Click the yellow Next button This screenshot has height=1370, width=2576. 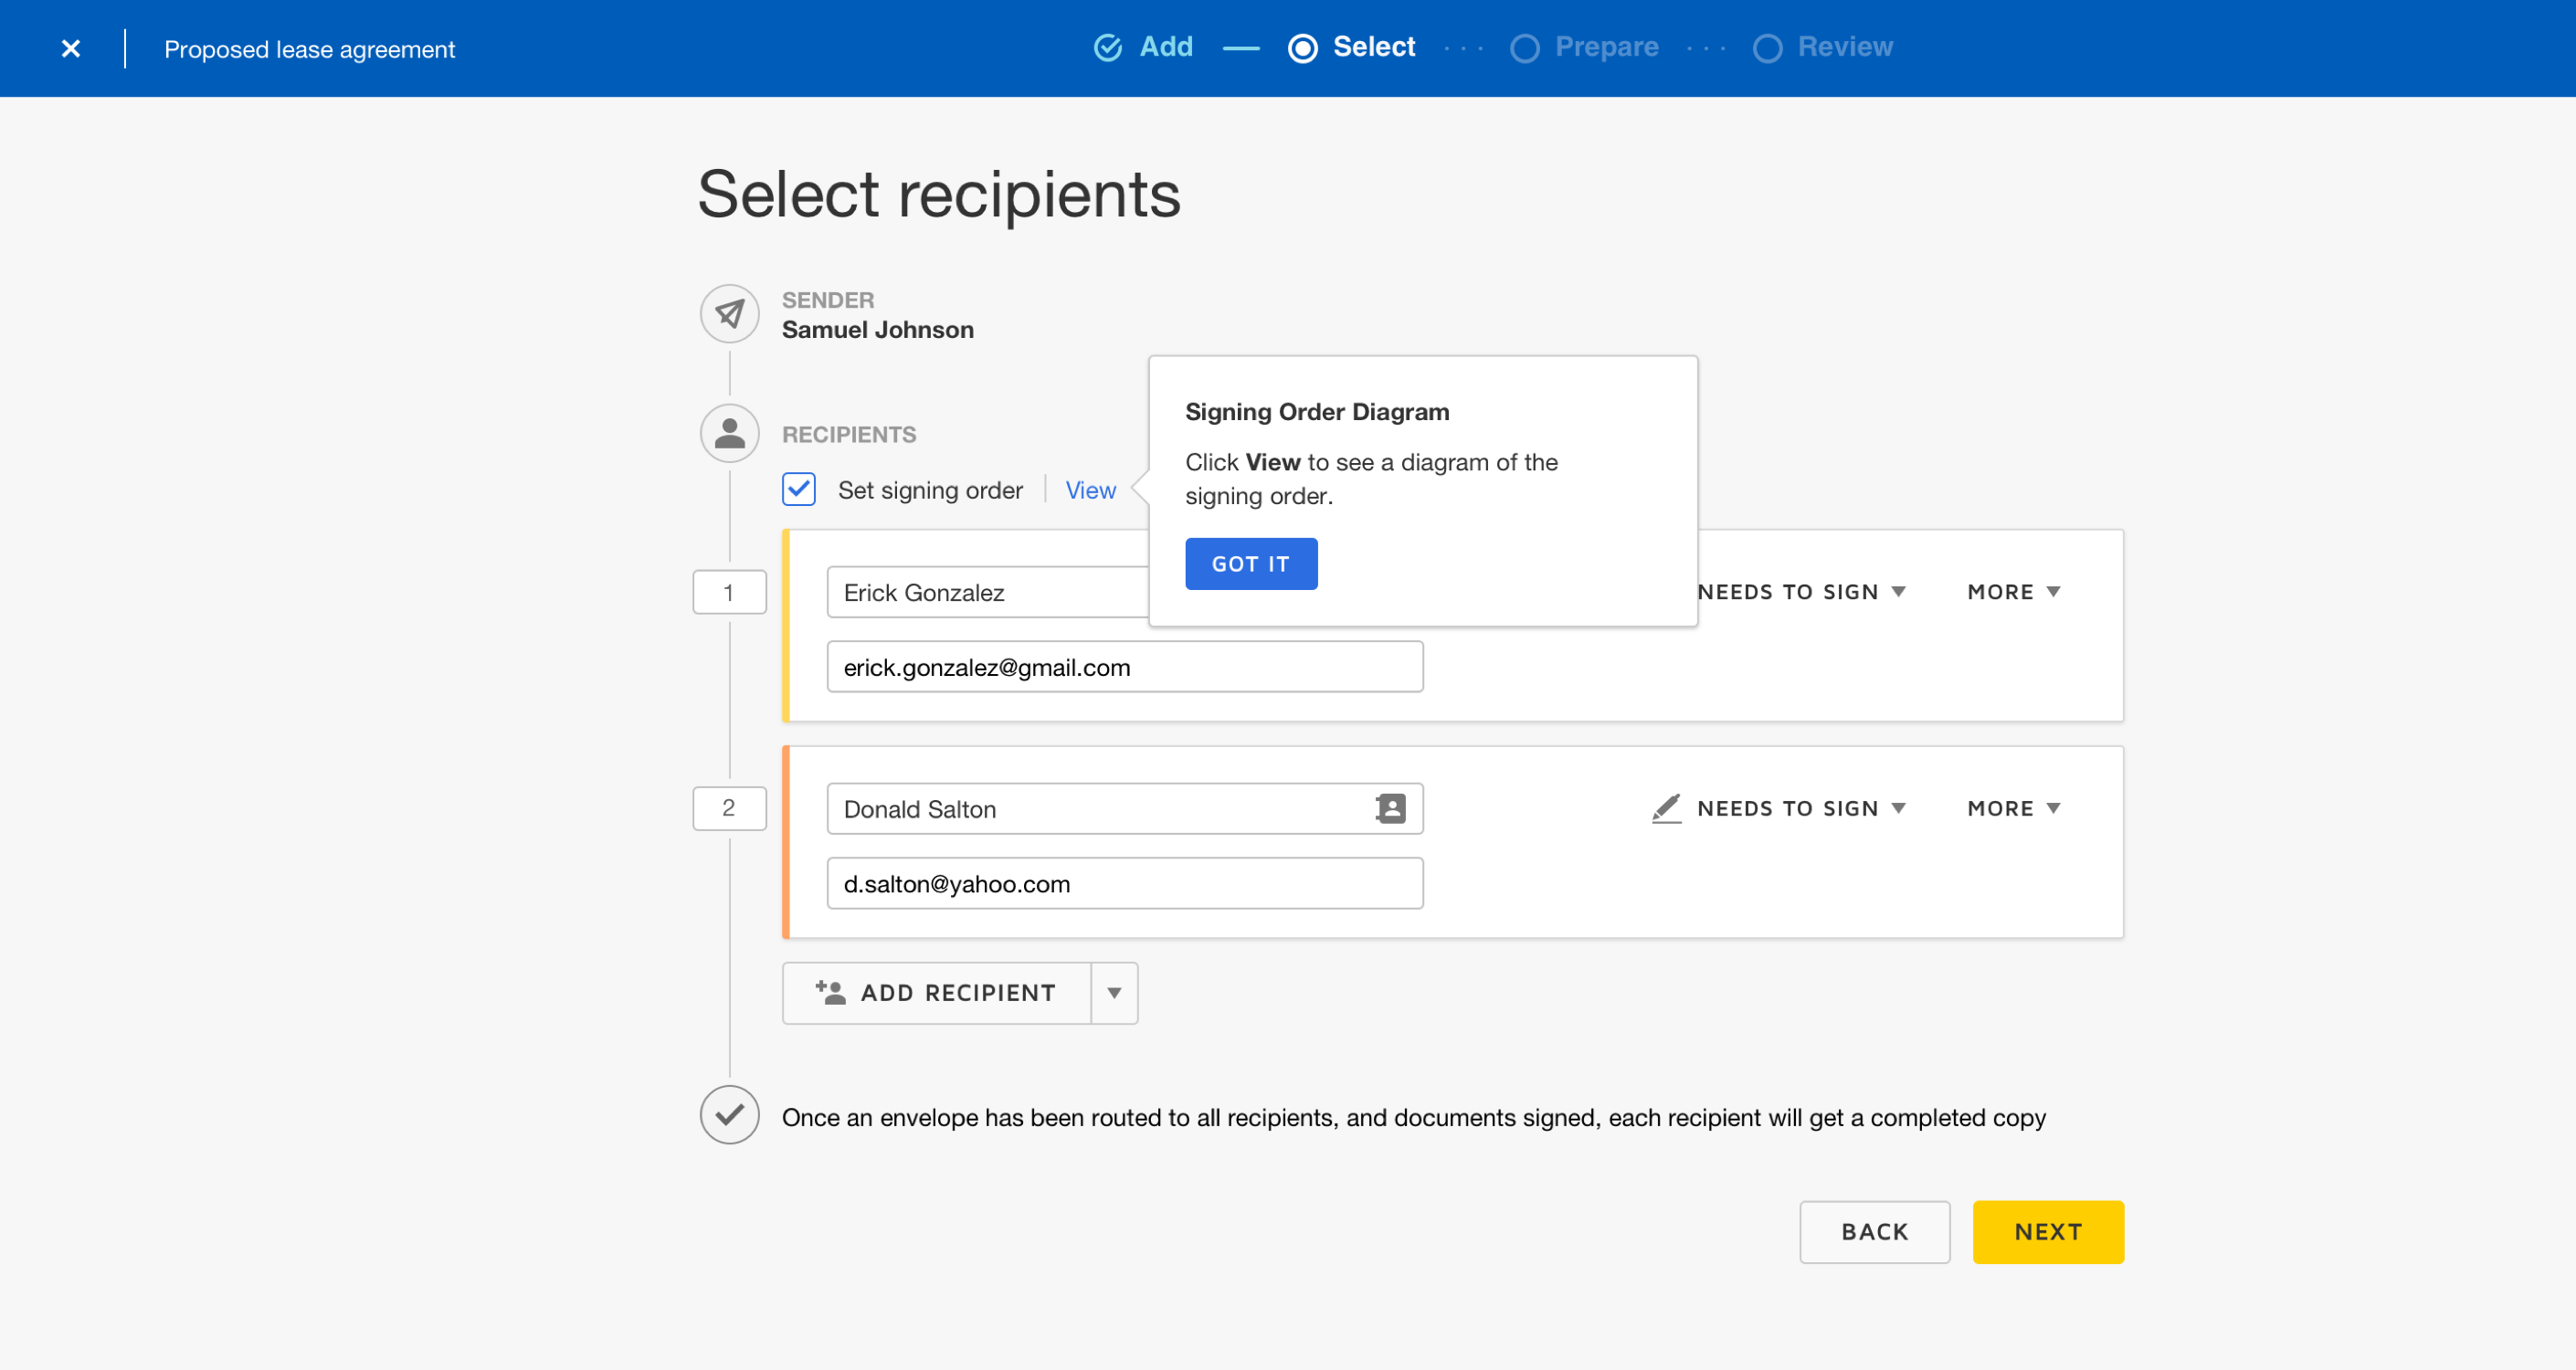(2047, 1231)
